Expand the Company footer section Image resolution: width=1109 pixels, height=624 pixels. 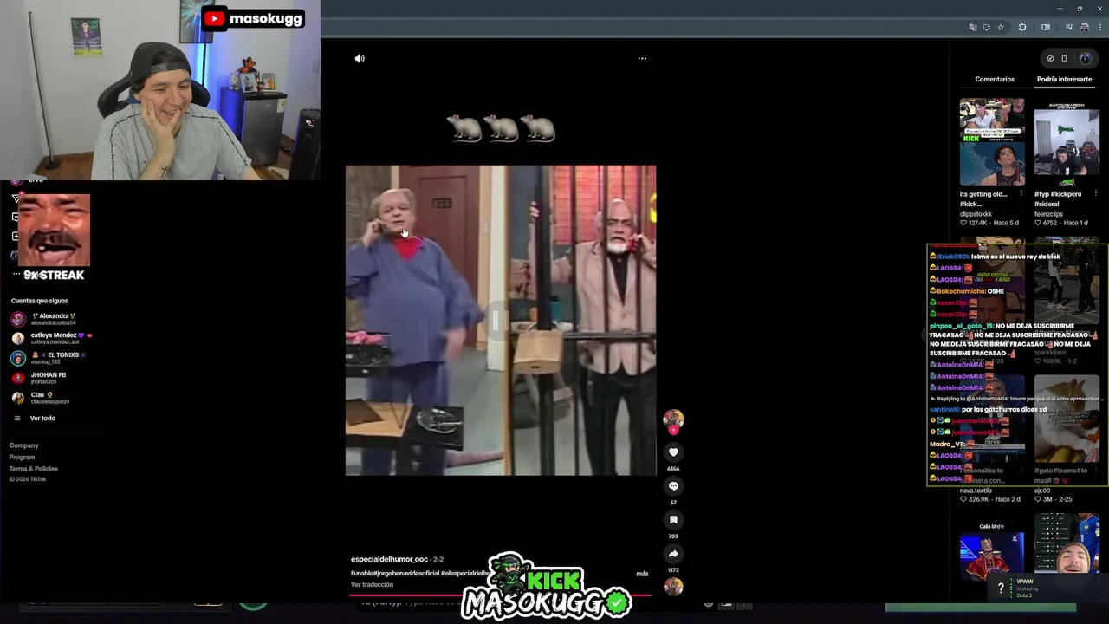point(23,445)
